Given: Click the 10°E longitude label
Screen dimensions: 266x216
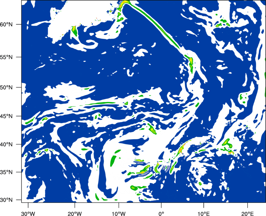Looking at the screenshot, I should click(x=203, y=214).
